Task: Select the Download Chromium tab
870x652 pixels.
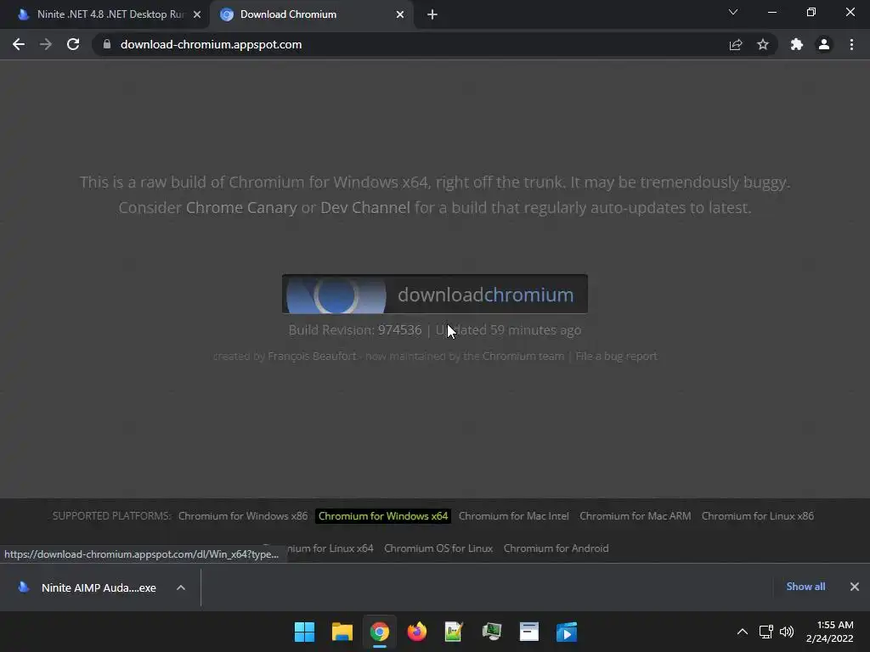Action: pyautogui.click(x=311, y=14)
